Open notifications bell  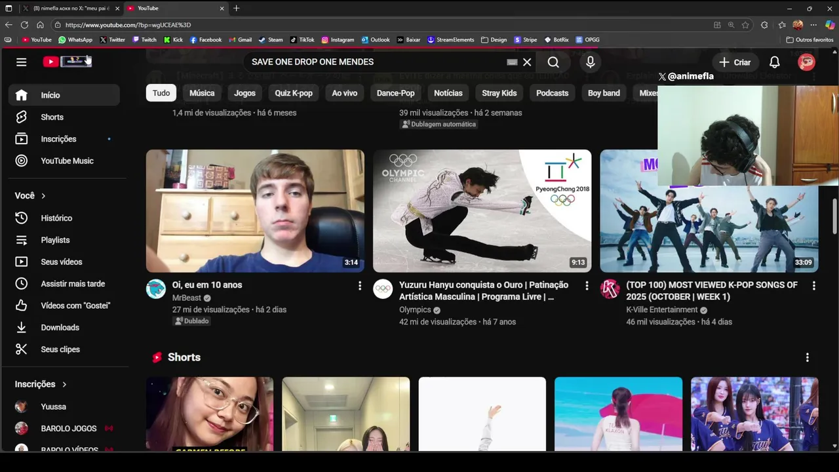pos(774,62)
